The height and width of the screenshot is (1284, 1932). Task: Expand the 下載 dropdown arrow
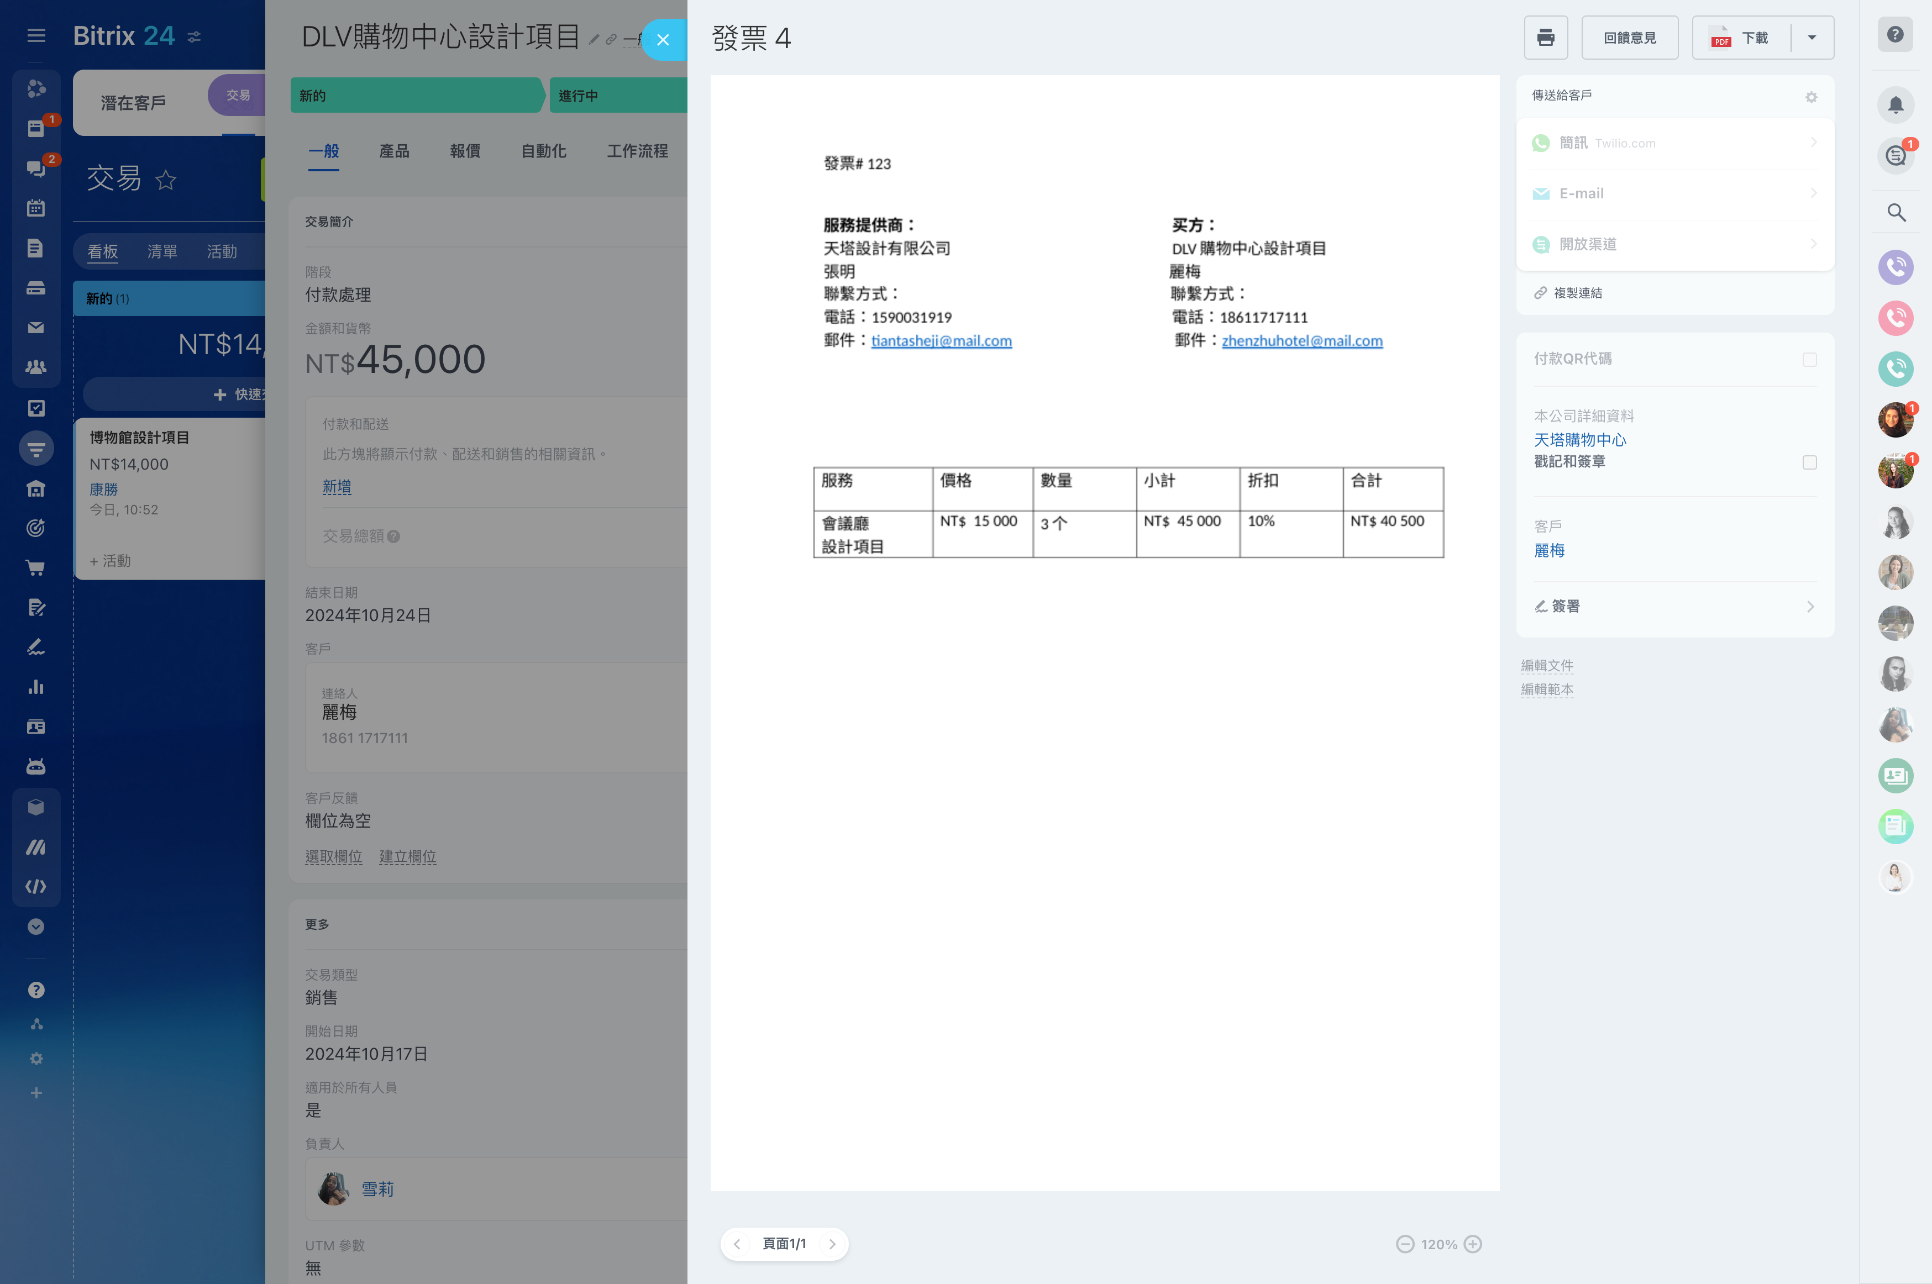(x=1812, y=38)
